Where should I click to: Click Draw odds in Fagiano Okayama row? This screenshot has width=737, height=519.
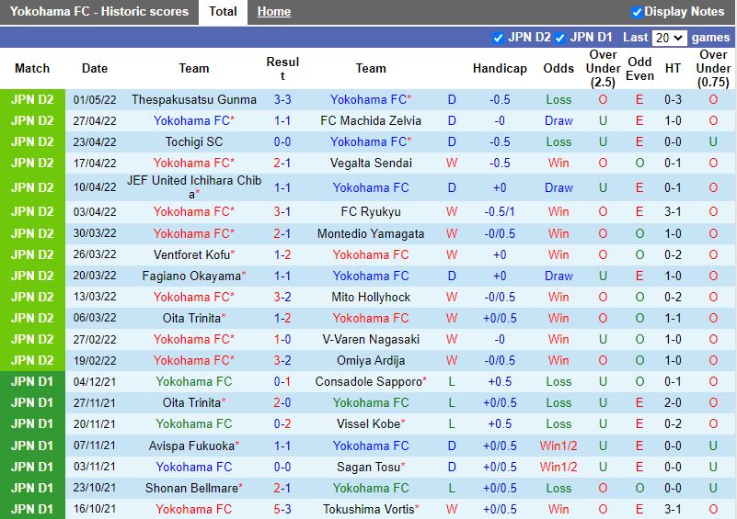(559, 276)
